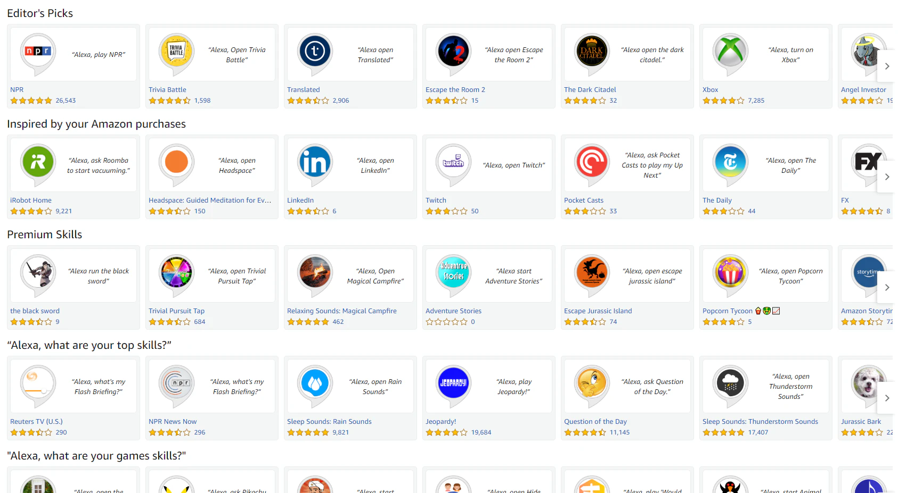This screenshot has height=493, width=898.
Task: Click Question of the Day 11,145 ratings
Action: pos(619,432)
